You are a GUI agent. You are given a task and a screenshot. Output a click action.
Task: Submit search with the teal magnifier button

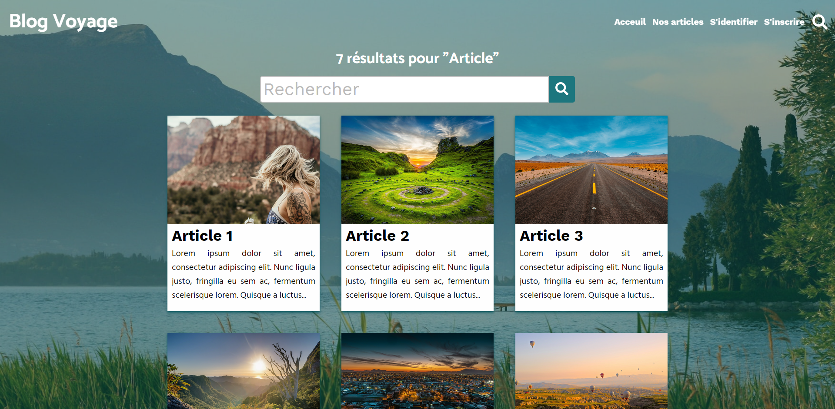[x=561, y=89]
